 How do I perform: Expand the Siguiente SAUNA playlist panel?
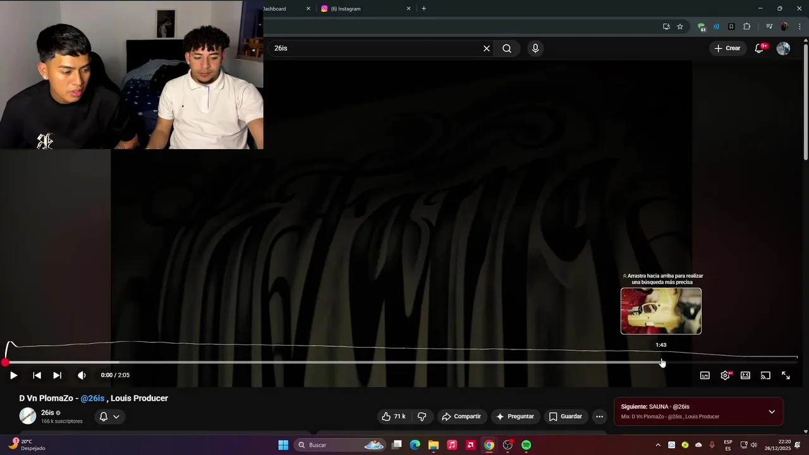click(x=772, y=412)
